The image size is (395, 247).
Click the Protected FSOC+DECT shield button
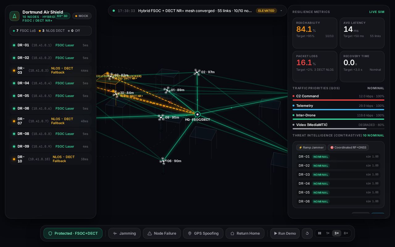(73, 233)
